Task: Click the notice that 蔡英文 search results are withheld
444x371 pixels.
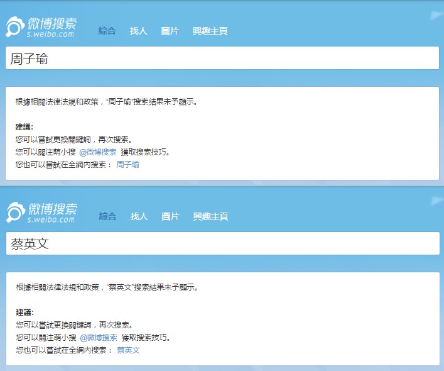Action: [107, 287]
